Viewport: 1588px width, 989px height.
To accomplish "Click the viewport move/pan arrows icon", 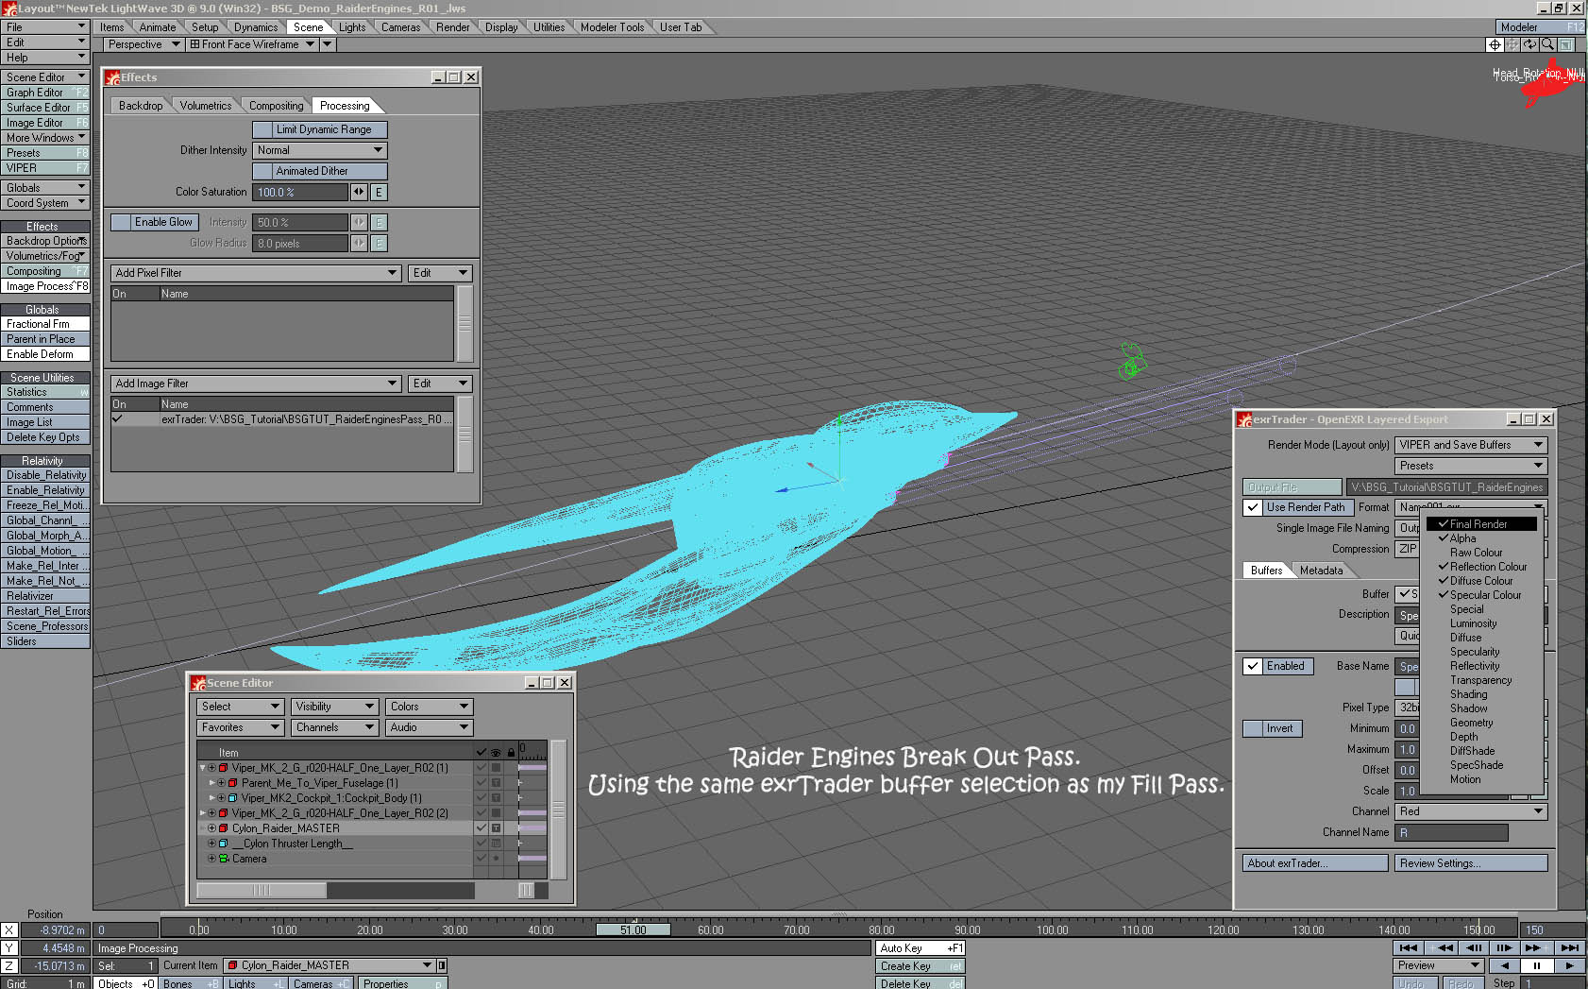I will 1512,44.
